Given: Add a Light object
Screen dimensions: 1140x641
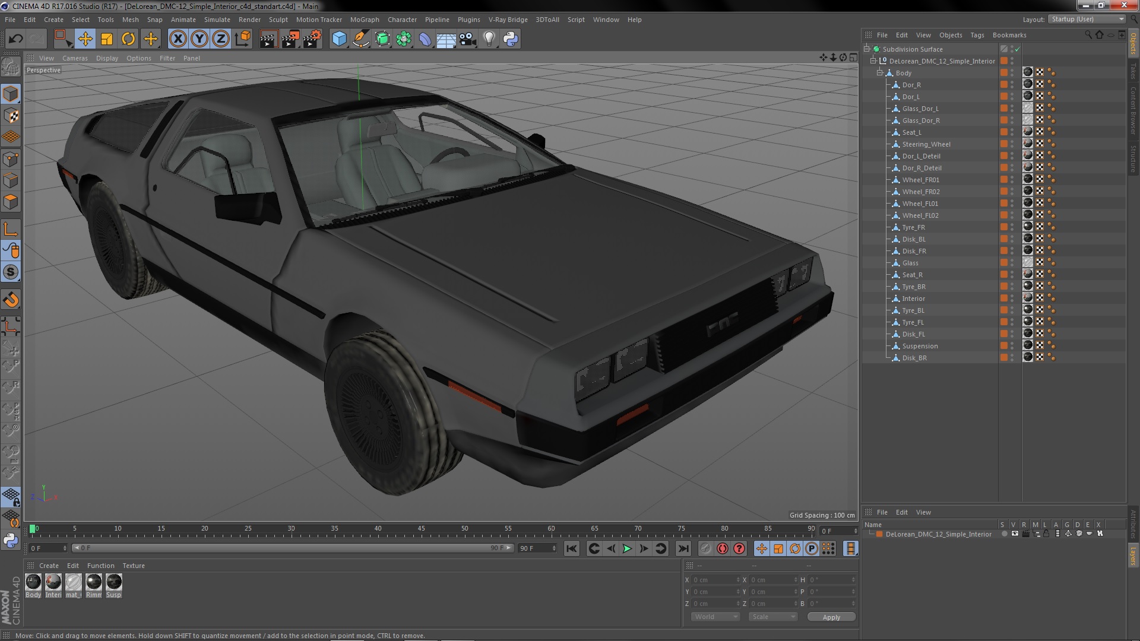Looking at the screenshot, I should pos(489,39).
